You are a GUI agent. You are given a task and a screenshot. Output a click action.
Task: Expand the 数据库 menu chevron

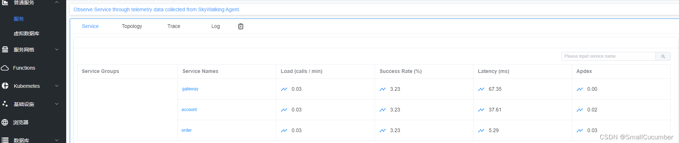click(x=57, y=140)
